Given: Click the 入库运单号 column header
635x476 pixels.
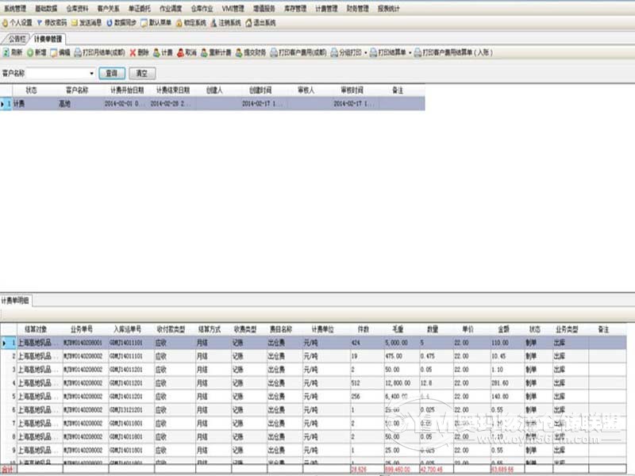Looking at the screenshot, I should coord(128,329).
